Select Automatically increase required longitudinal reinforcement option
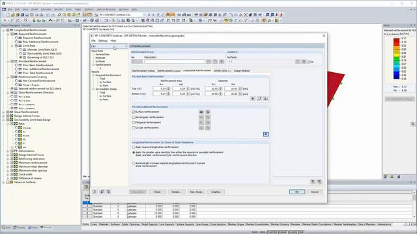The width and height of the screenshot is (417, 234). 134,163
